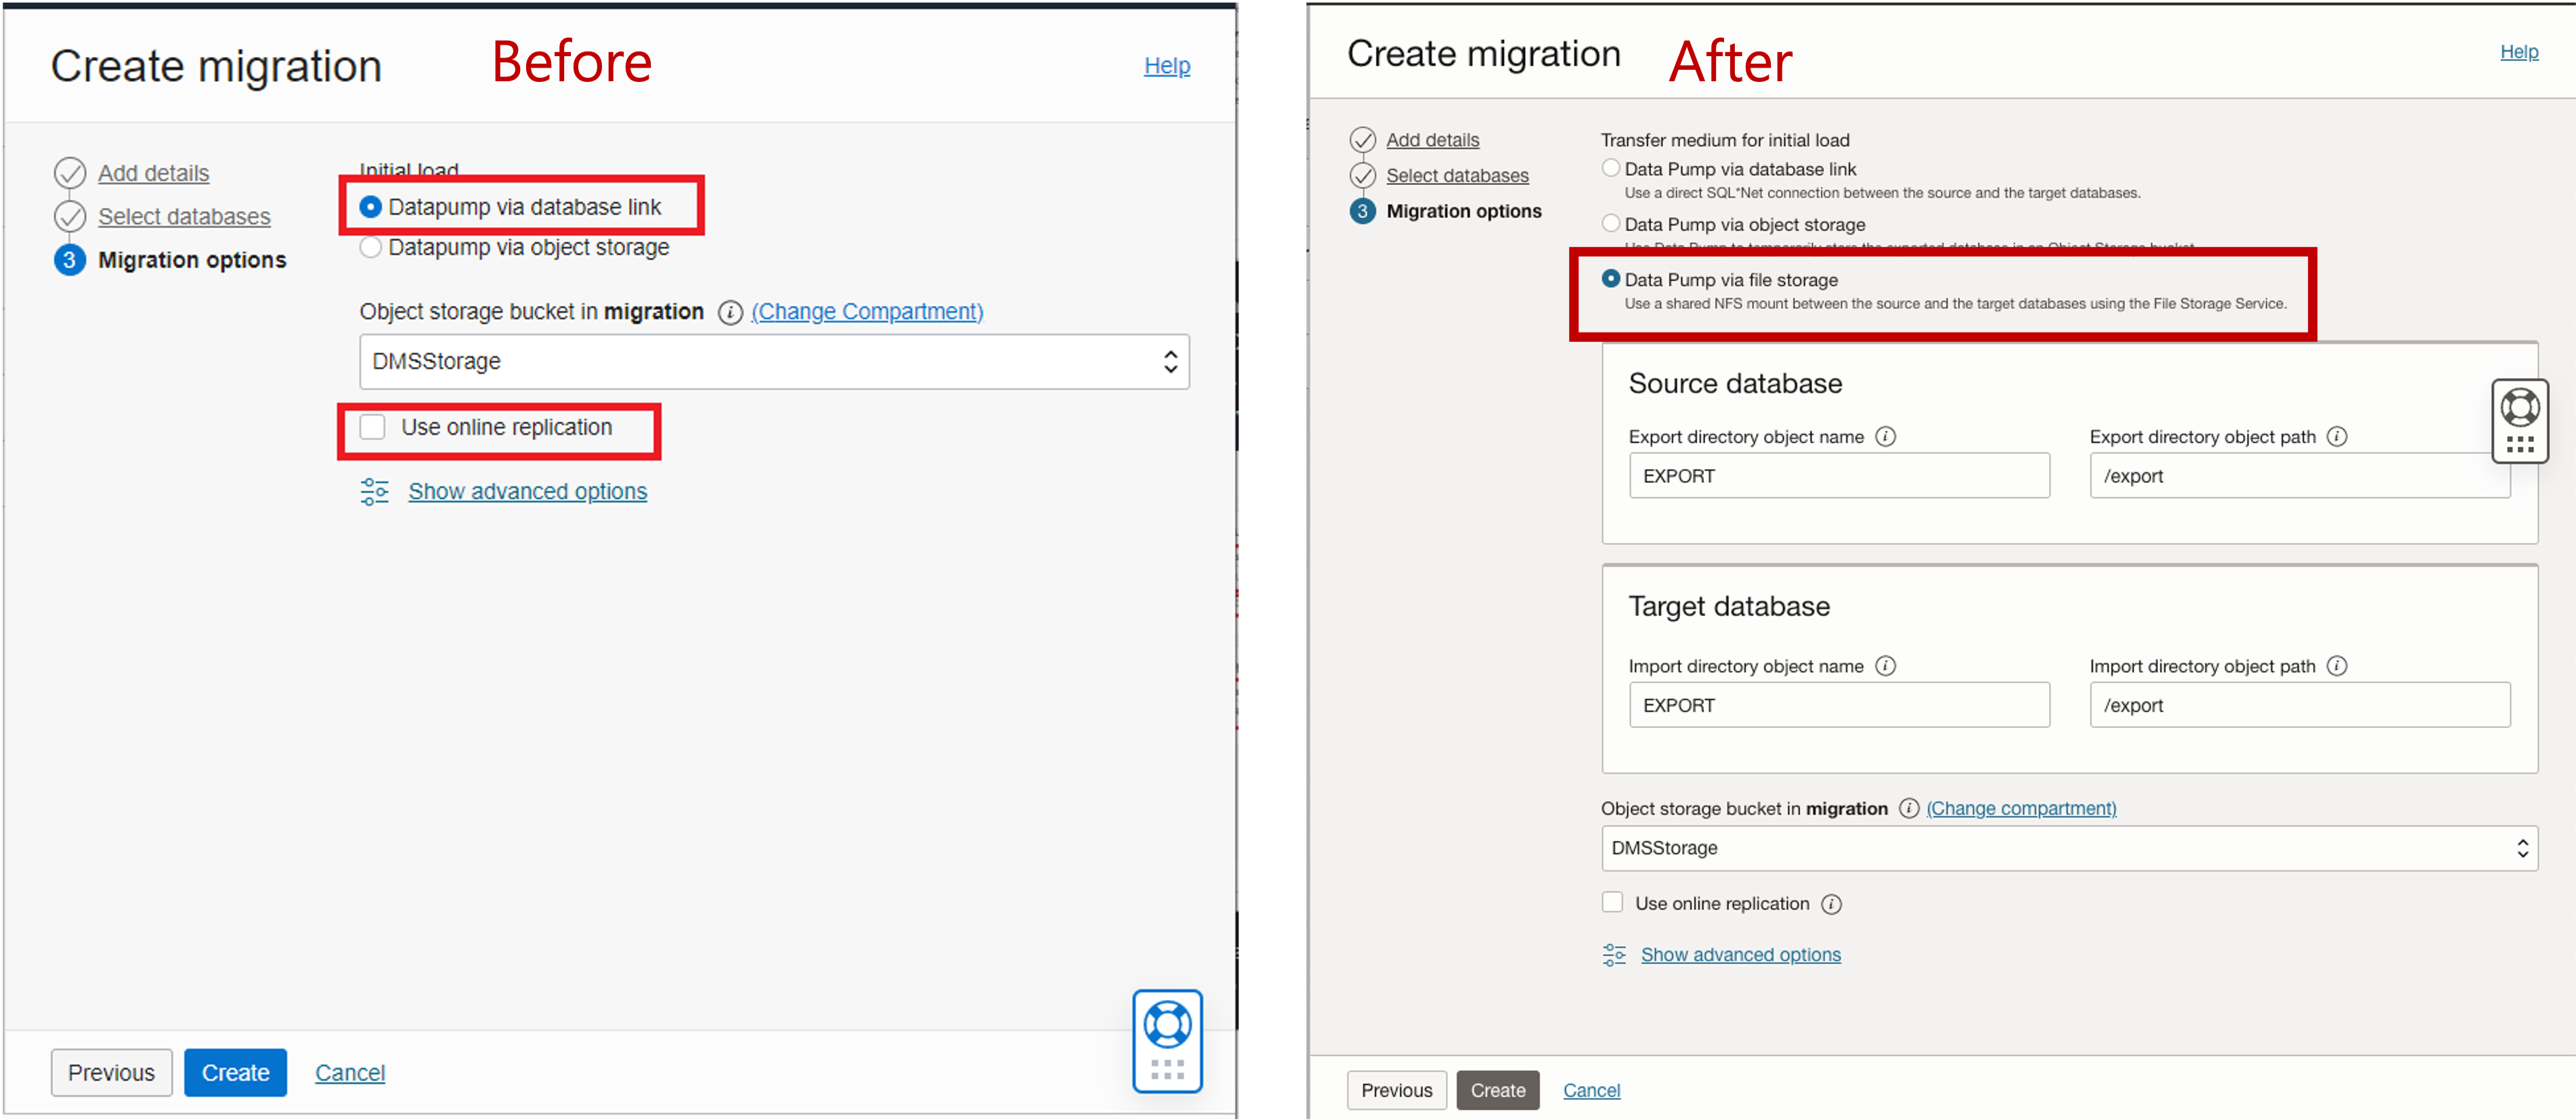The image size is (2576, 1120).
Task: Click info icon next to Import directory object name
Action: 1885,665
